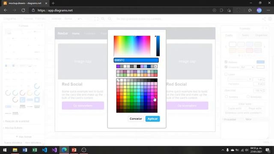Open the browser profile avatar
The width and height of the screenshot is (274, 154).
pos(259,10)
